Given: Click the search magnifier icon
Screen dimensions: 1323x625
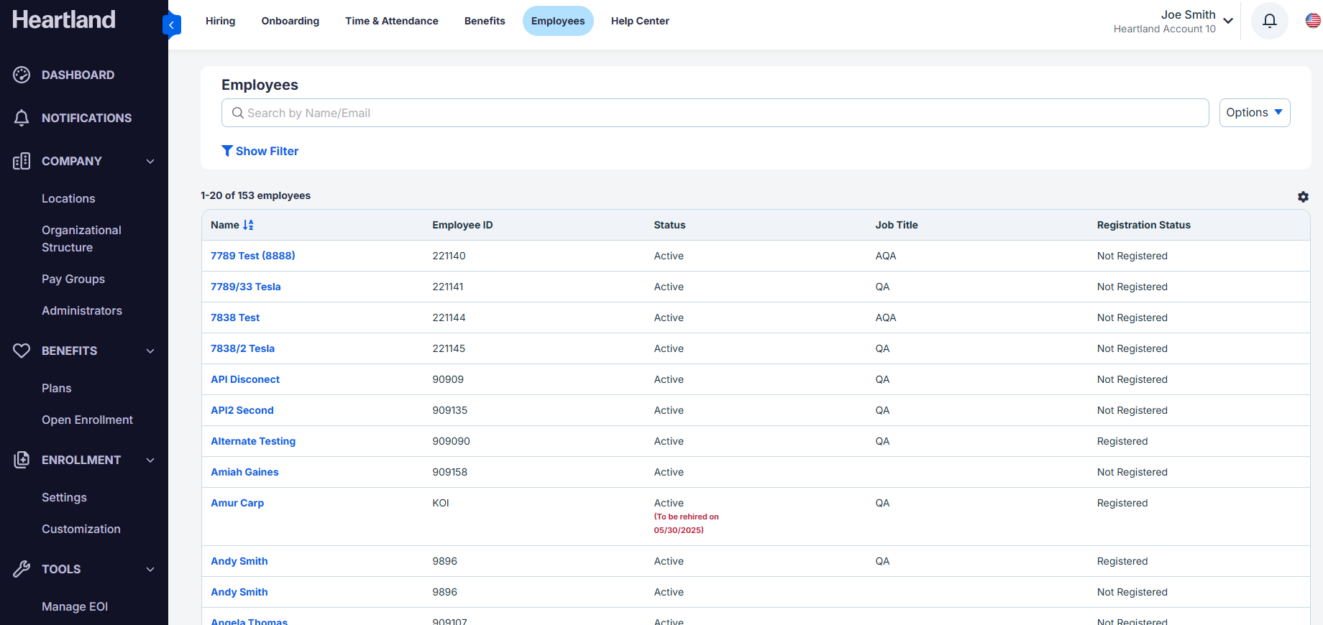Looking at the screenshot, I should click(x=238, y=113).
